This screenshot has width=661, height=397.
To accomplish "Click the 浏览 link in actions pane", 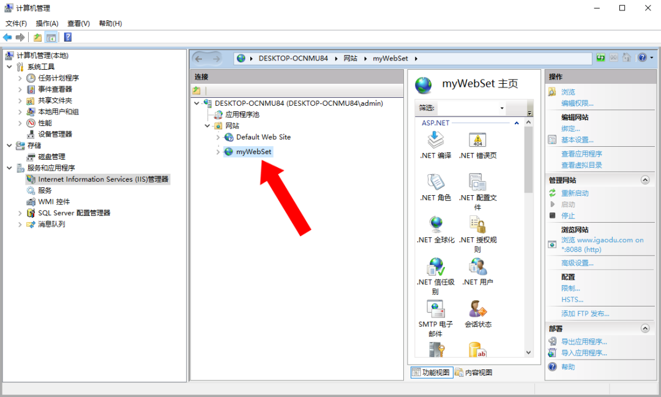I will pyautogui.click(x=568, y=92).
